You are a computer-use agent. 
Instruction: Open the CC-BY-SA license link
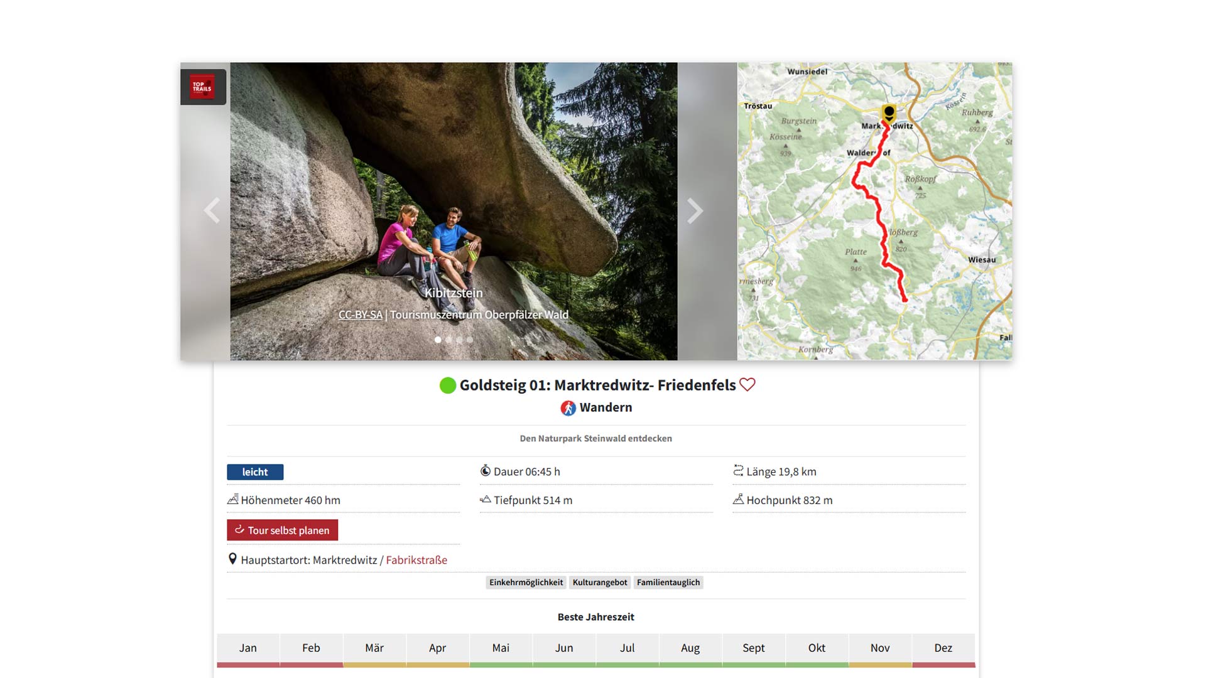[360, 315]
